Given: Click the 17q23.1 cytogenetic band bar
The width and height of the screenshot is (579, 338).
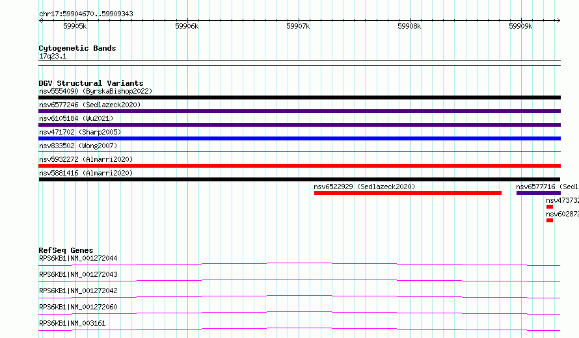Looking at the screenshot, I should coord(299,63).
